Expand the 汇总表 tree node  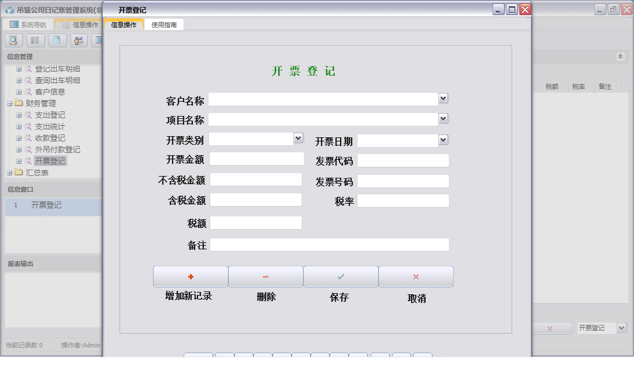coord(10,172)
